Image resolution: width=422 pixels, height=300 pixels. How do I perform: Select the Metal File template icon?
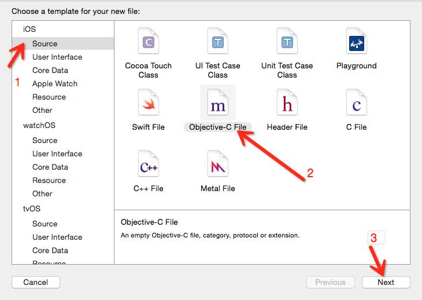click(x=218, y=164)
